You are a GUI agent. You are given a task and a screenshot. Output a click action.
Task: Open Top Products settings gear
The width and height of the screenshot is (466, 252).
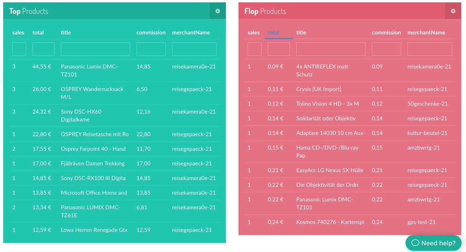(217, 11)
